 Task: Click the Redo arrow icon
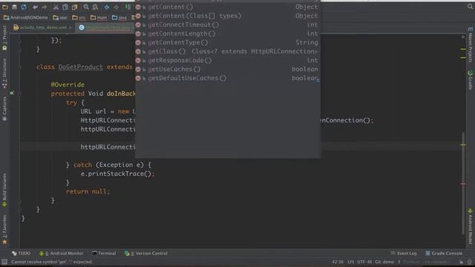pos(45,7)
